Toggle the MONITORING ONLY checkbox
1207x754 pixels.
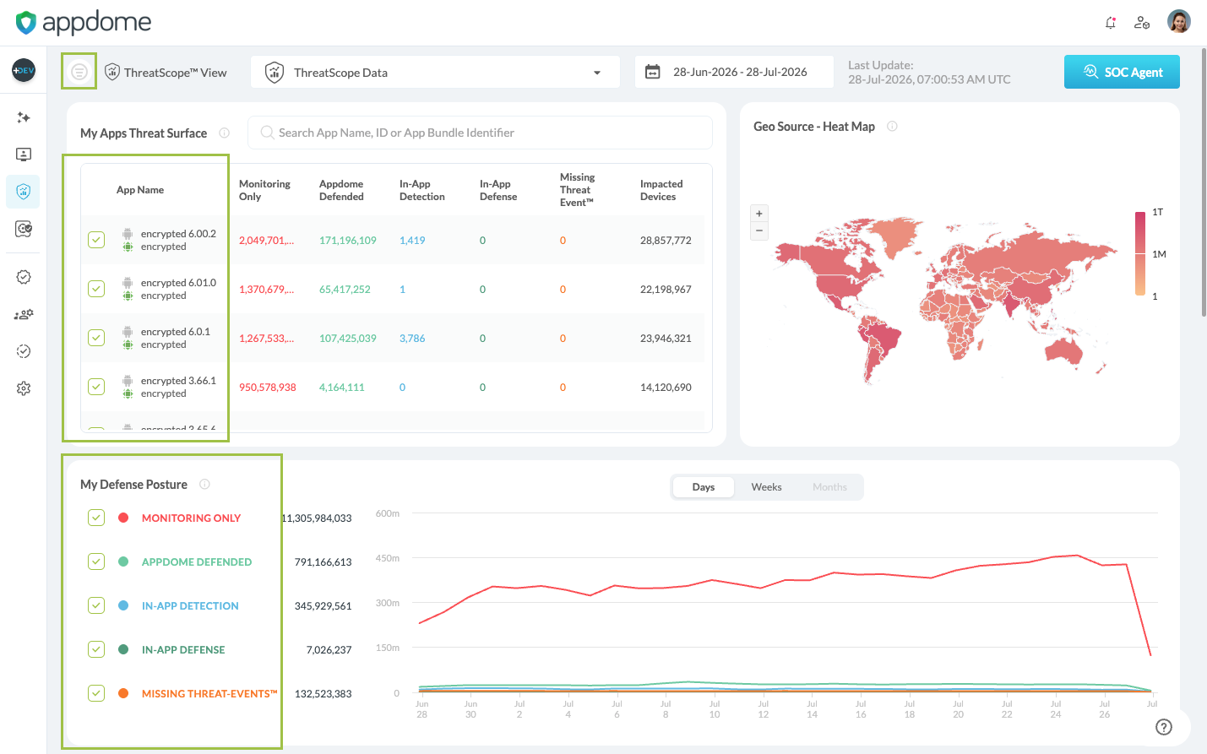(96, 518)
